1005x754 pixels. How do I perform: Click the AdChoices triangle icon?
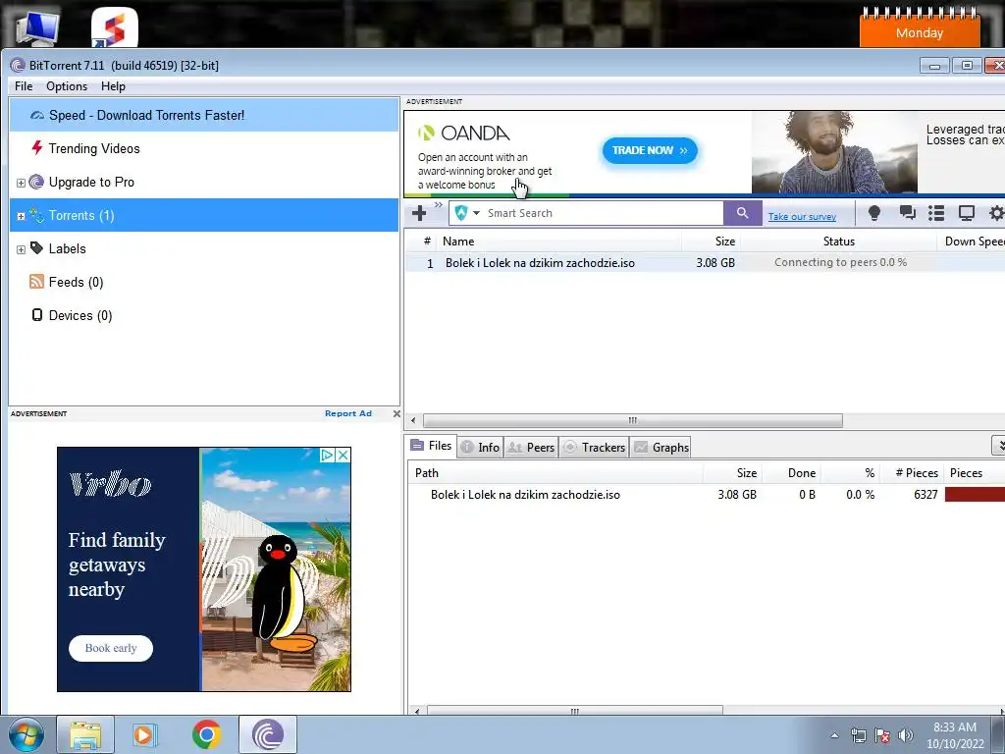coord(328,456)
